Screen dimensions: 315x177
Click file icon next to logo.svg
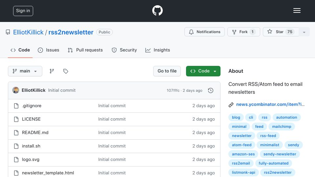pos(16,160)
